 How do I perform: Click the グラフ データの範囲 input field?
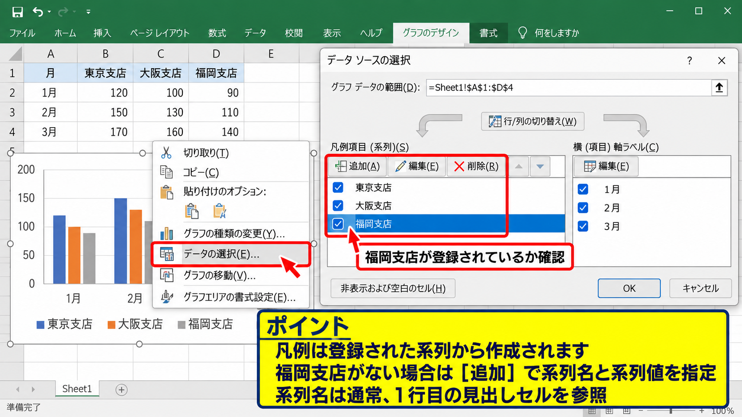(x=568, y=88)
